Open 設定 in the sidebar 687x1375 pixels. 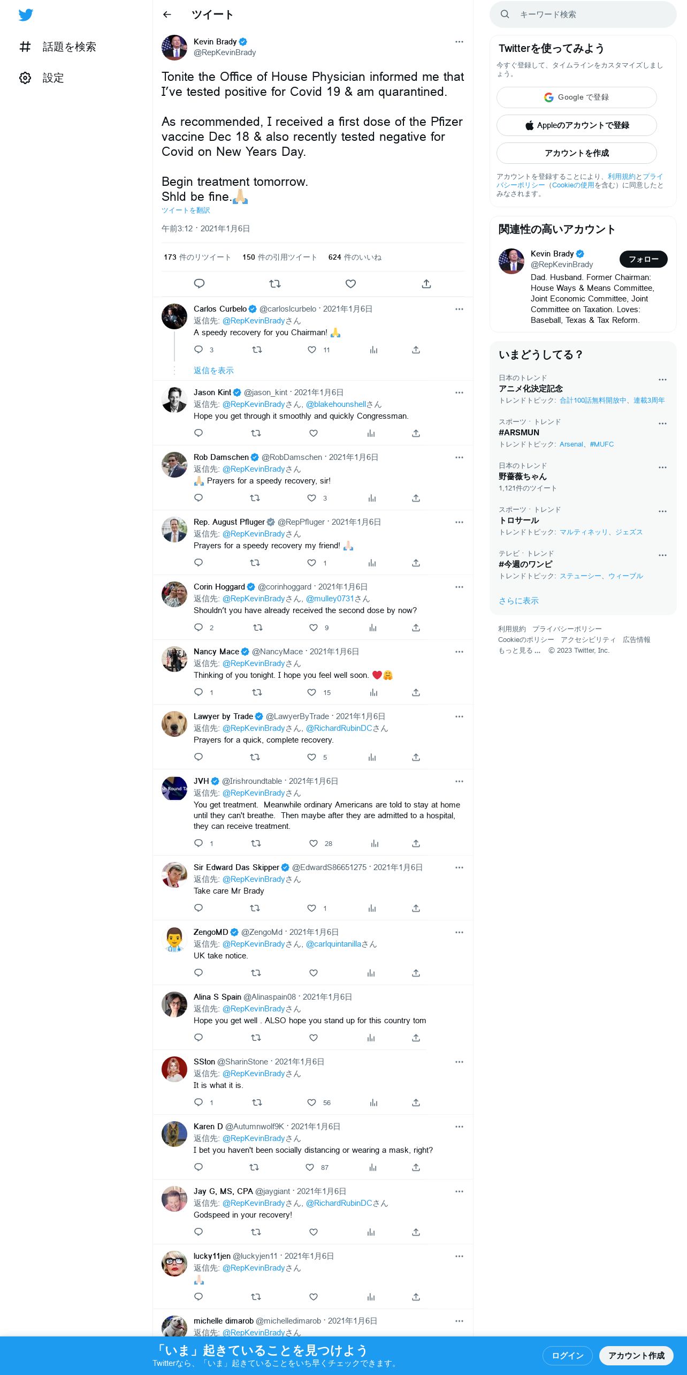(42, 78)
